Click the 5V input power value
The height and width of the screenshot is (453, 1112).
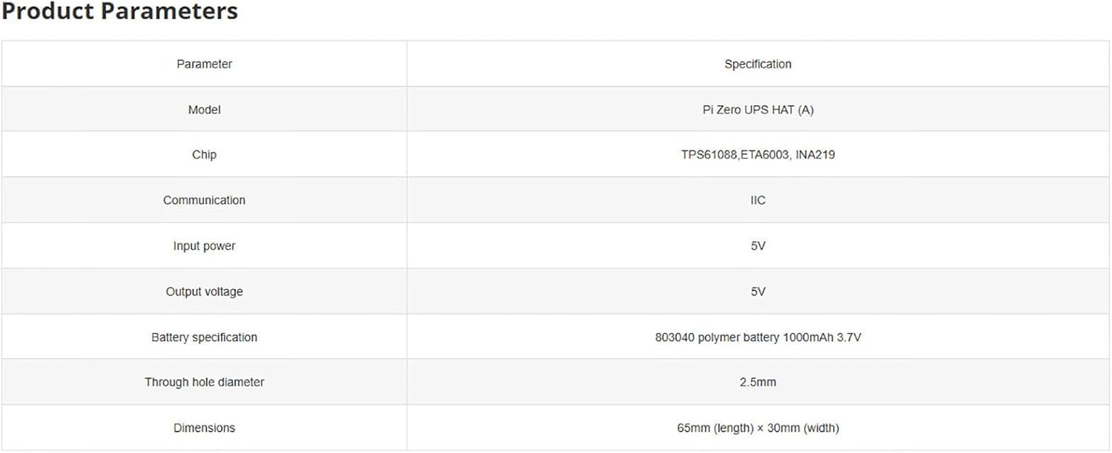click(758, 246)
